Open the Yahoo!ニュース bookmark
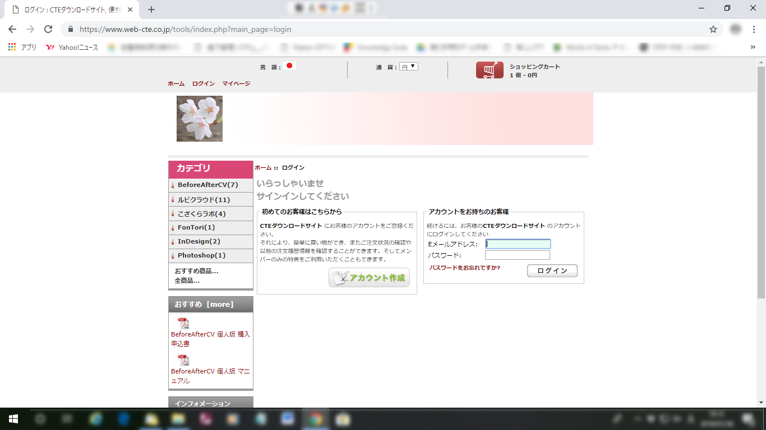Screen dimensions: 766x430 point(72,48)
